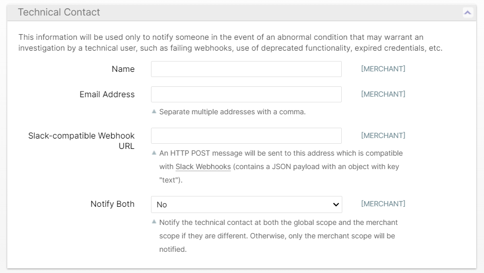Image resolution: width=484 pixels, height=273 pixels.
Task: Focus the Name input field
Action: [246, 69]
